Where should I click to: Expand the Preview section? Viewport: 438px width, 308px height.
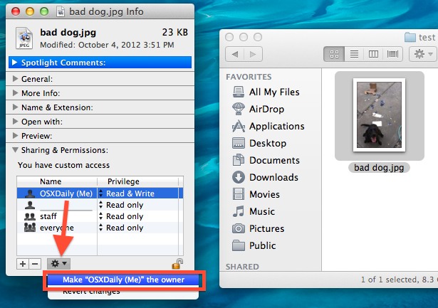pyautogui.click(x=15, y=136)
